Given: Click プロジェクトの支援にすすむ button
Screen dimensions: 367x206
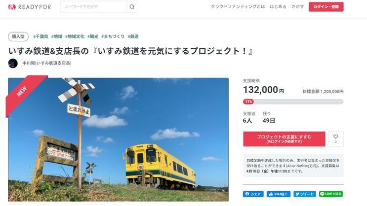Looking at the screenshot, I should pyautogui.click(x=284, y=139).
